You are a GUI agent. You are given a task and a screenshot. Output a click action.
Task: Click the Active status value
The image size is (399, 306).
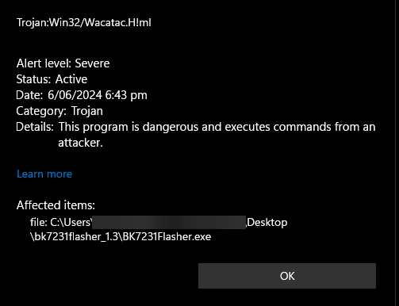pyautogui.click(x=71, y=79)
